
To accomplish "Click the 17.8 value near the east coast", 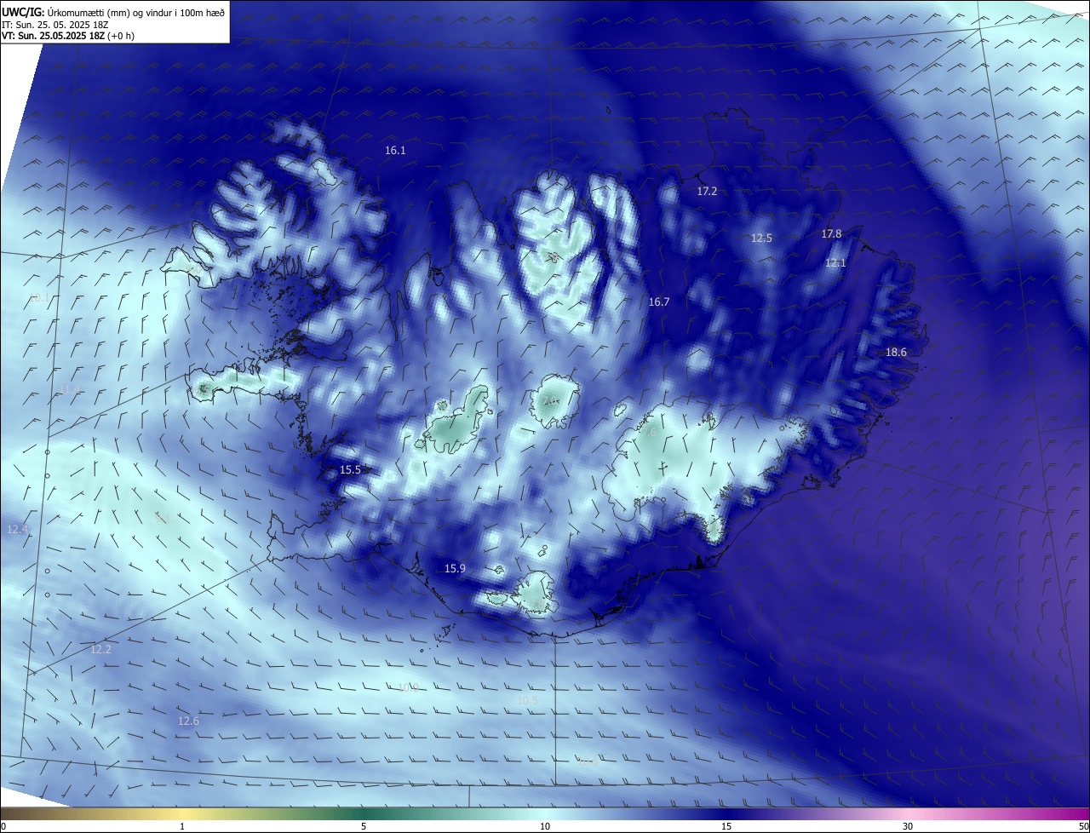I will coord(831,234).
